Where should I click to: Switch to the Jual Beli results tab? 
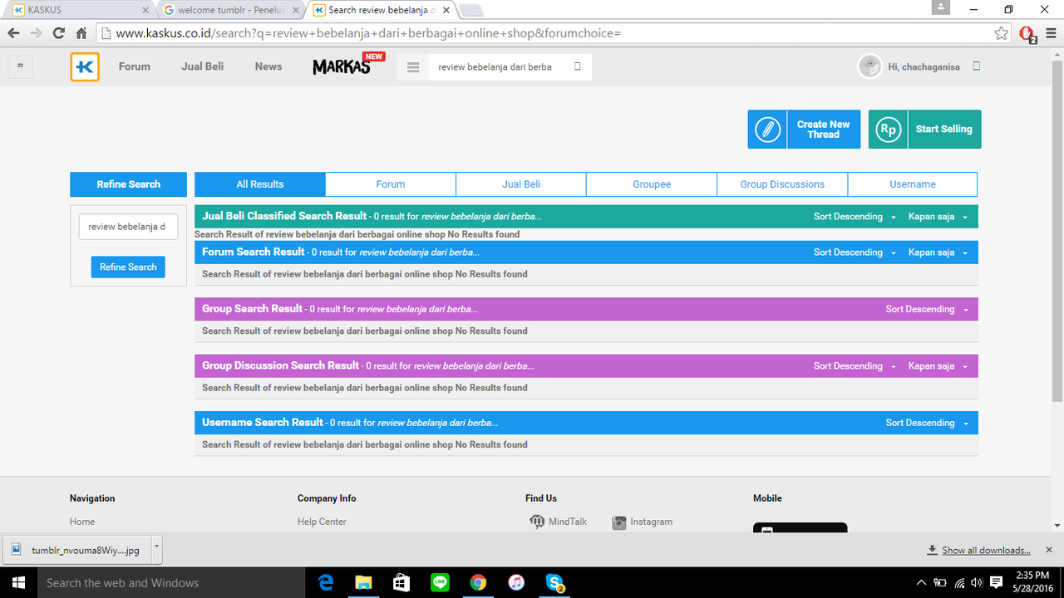521,184
